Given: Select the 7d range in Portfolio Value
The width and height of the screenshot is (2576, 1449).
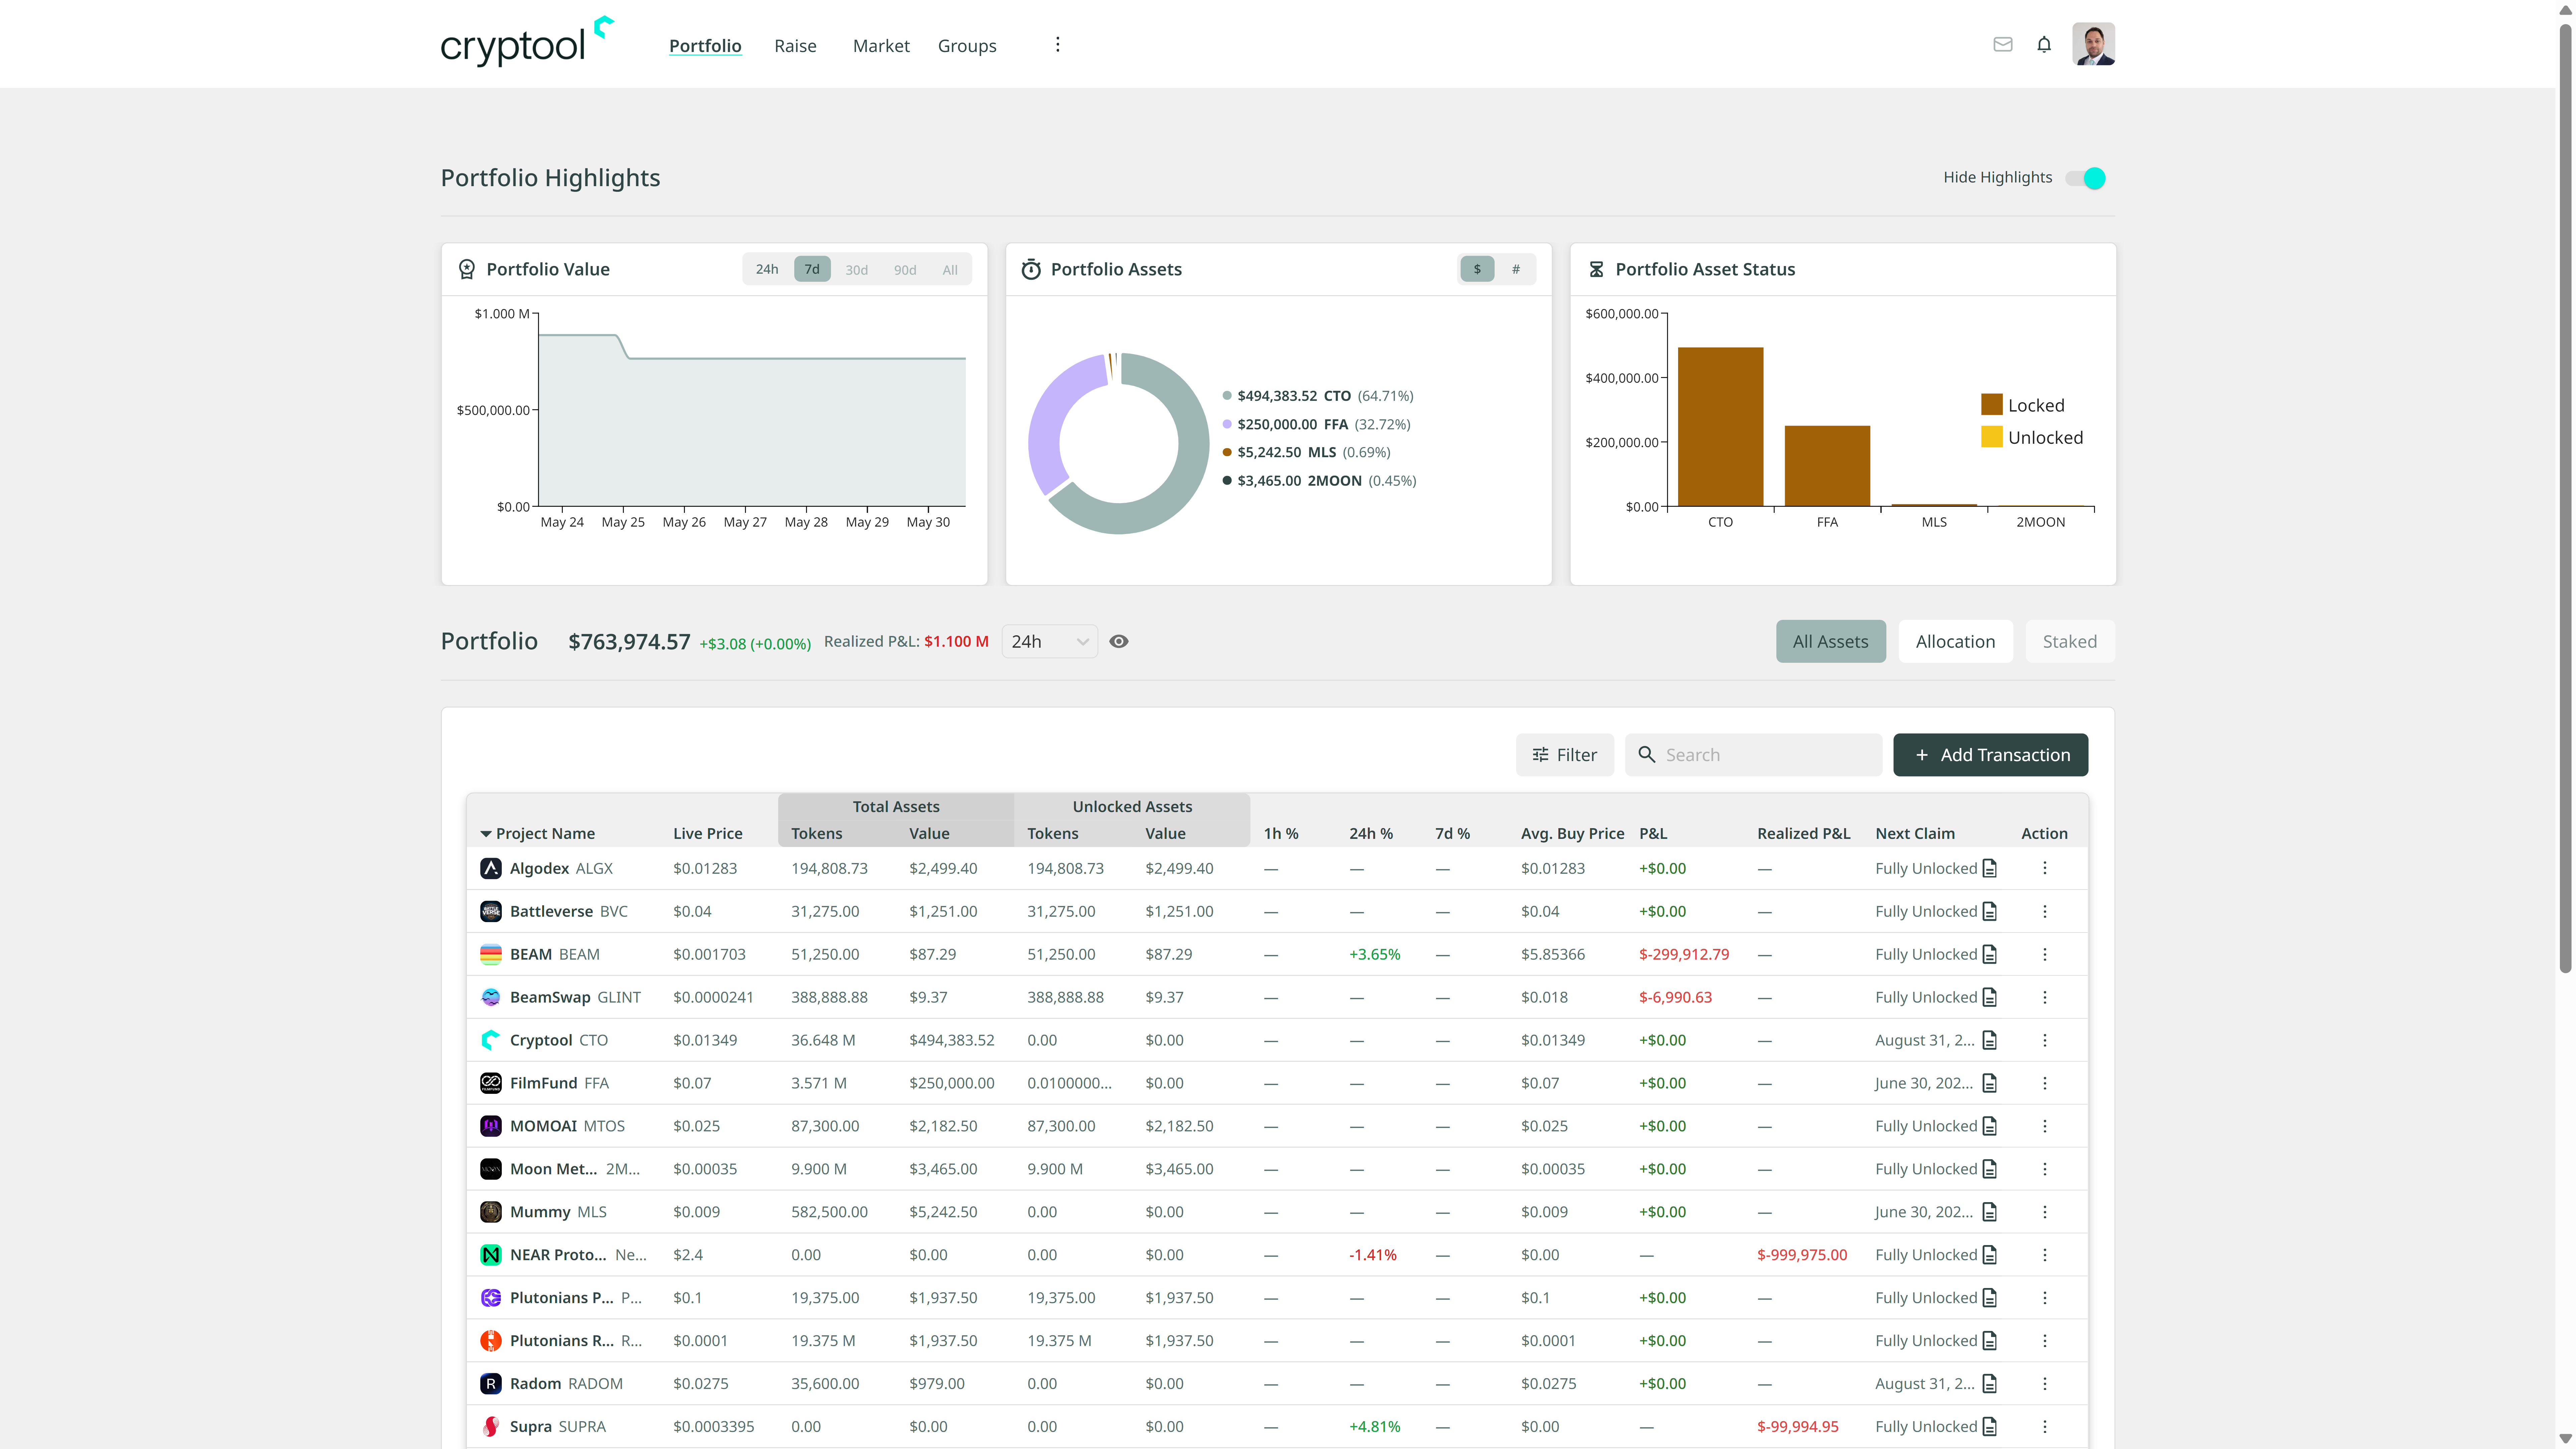Looking at the screenshot, I should (x=812, y=269).
